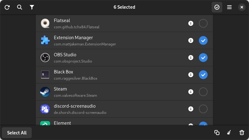Select the discord-screenaudio checkbox
The image size is (249, 140).
[203, 109]
